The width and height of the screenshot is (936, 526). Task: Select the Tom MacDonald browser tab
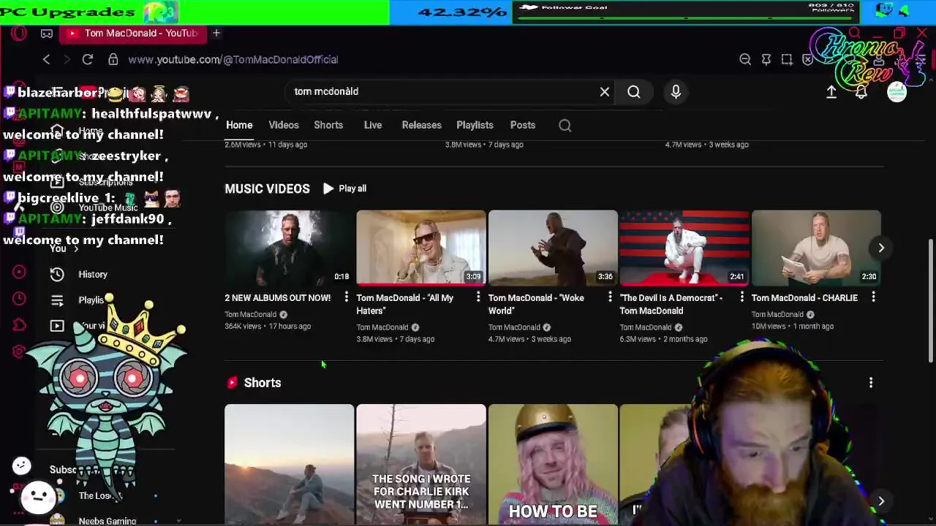[132, 33]
